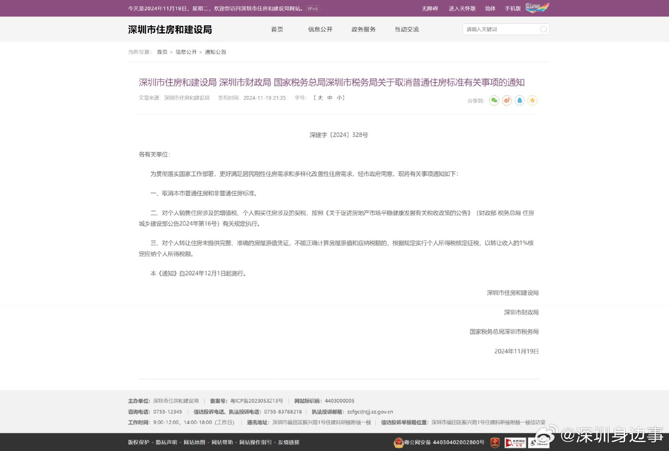Screen dimensions: 669x451
Task: Share article to WeChat
Action: click(x=494, y=100)
